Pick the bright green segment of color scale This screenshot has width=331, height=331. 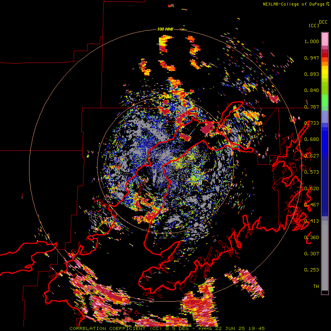point(325,100)
